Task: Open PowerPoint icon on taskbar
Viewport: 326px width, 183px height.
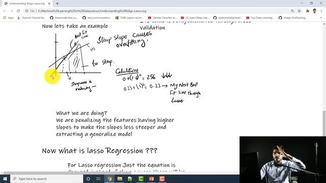Action: point(151,178)
